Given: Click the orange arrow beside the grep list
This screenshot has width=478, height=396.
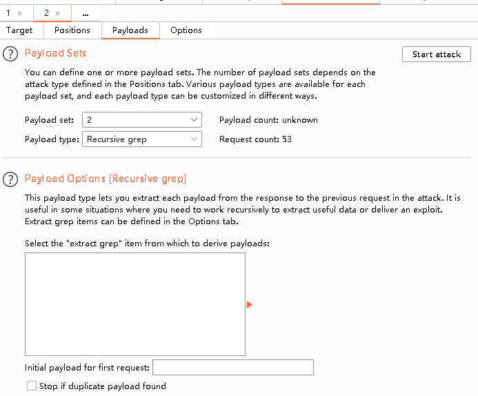Looking at the screenshot, I should tap(250, 304).
